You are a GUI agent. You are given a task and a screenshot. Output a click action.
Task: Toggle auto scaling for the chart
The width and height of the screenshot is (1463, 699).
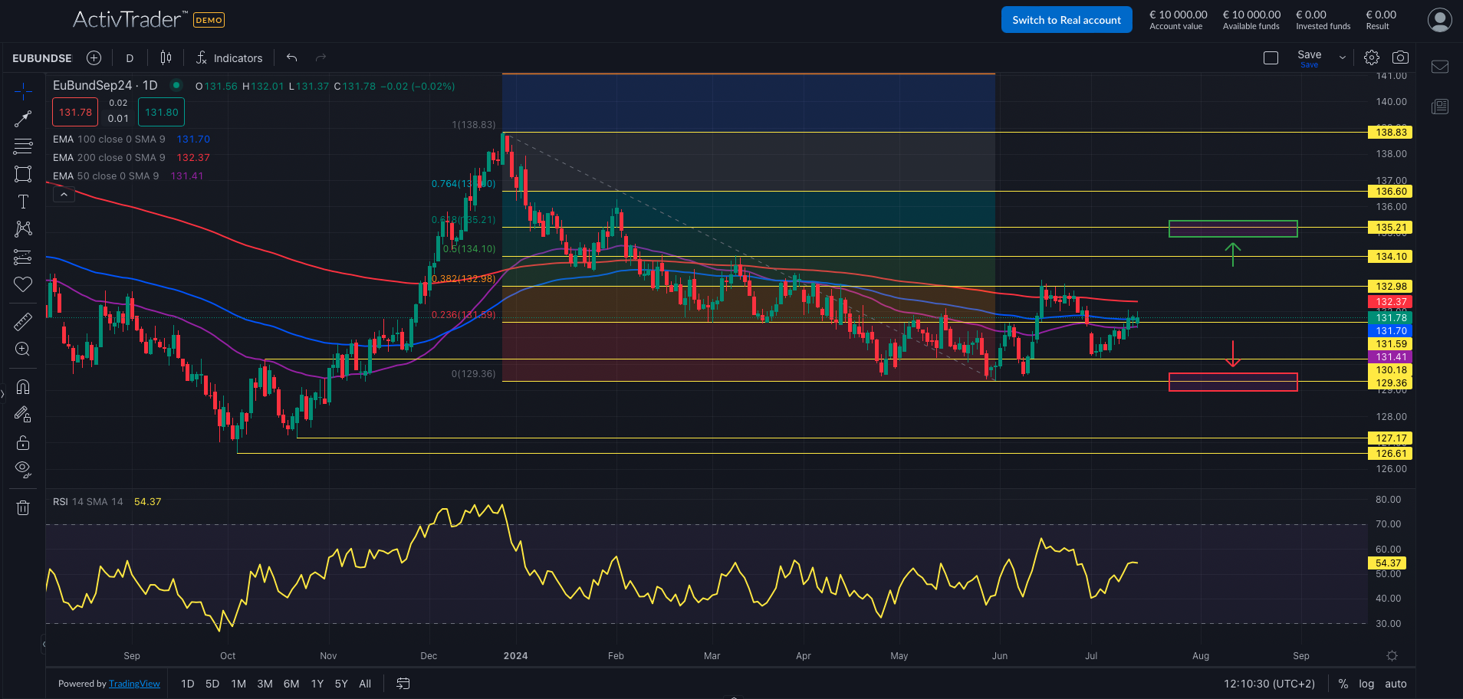click(x=1397, y=683)
